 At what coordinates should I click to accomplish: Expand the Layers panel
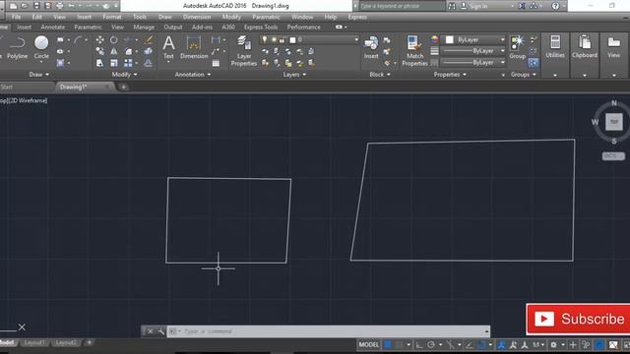point(294,75)
